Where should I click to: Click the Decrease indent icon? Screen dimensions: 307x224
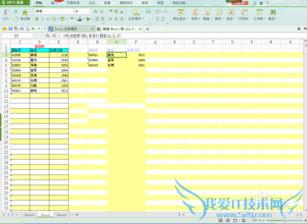97,19
